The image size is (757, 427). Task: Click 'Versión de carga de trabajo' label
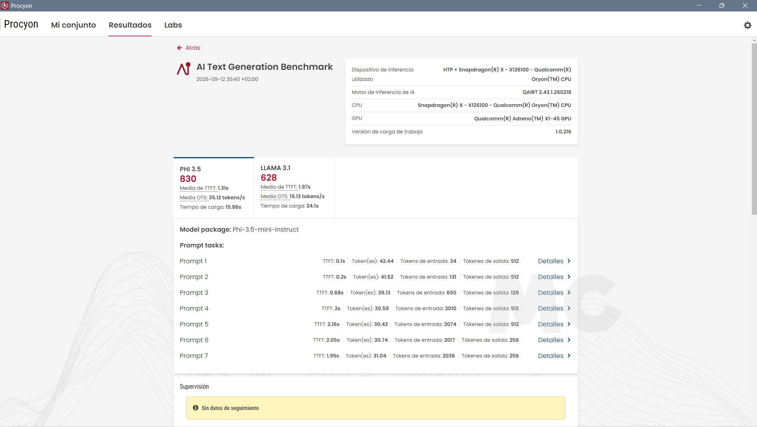click(x=387, y=131)
